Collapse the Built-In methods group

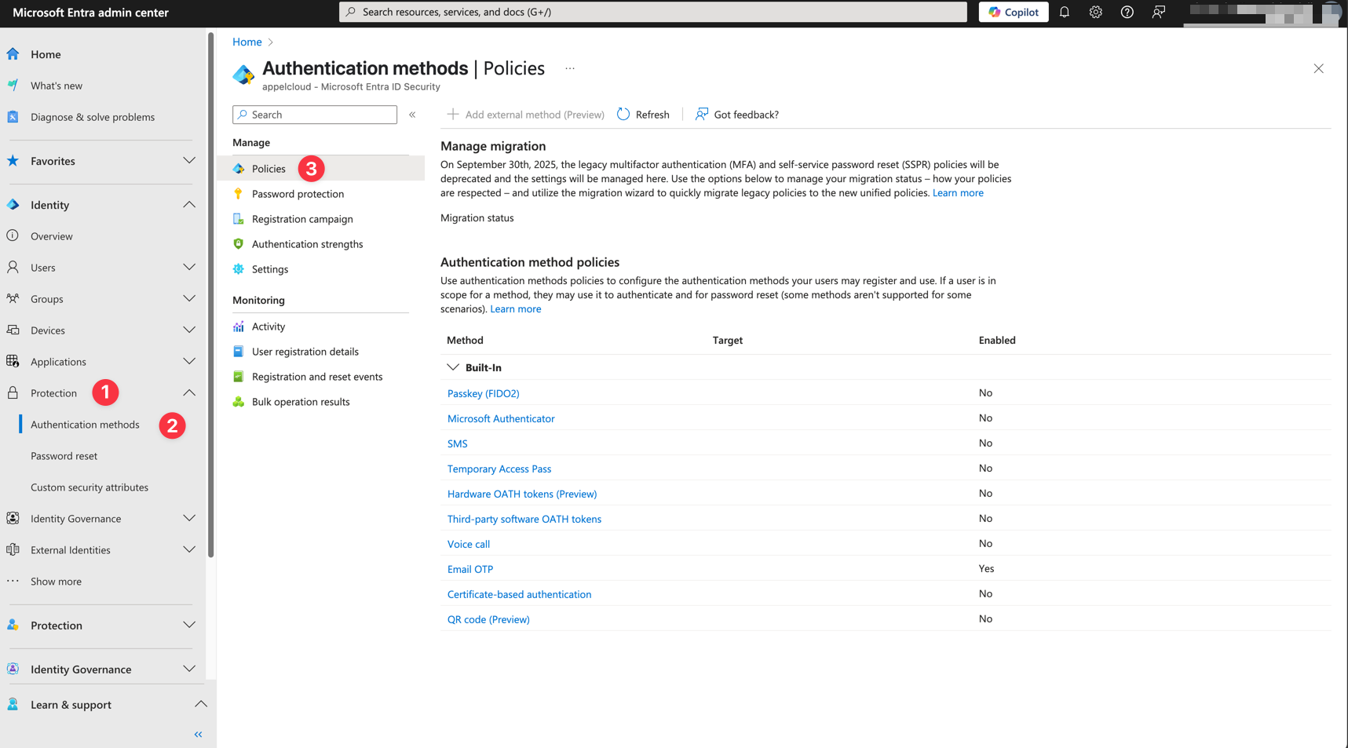(453, 367)
